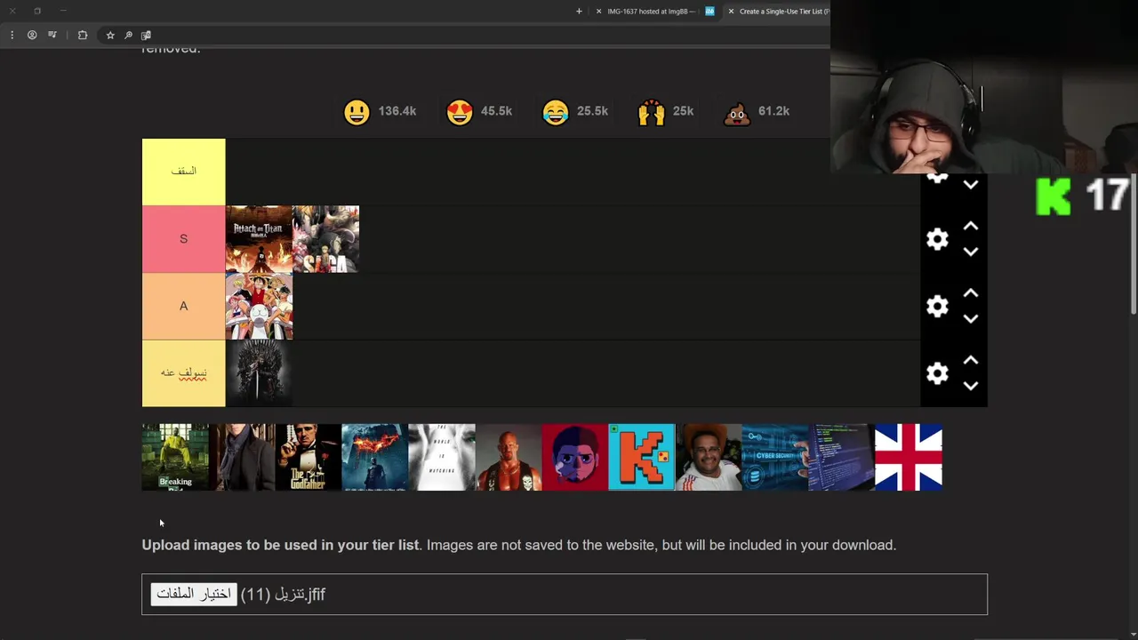Click the اختيار الملفات choose files button
Screen dimensions: 1138x640
pos(194,594)
